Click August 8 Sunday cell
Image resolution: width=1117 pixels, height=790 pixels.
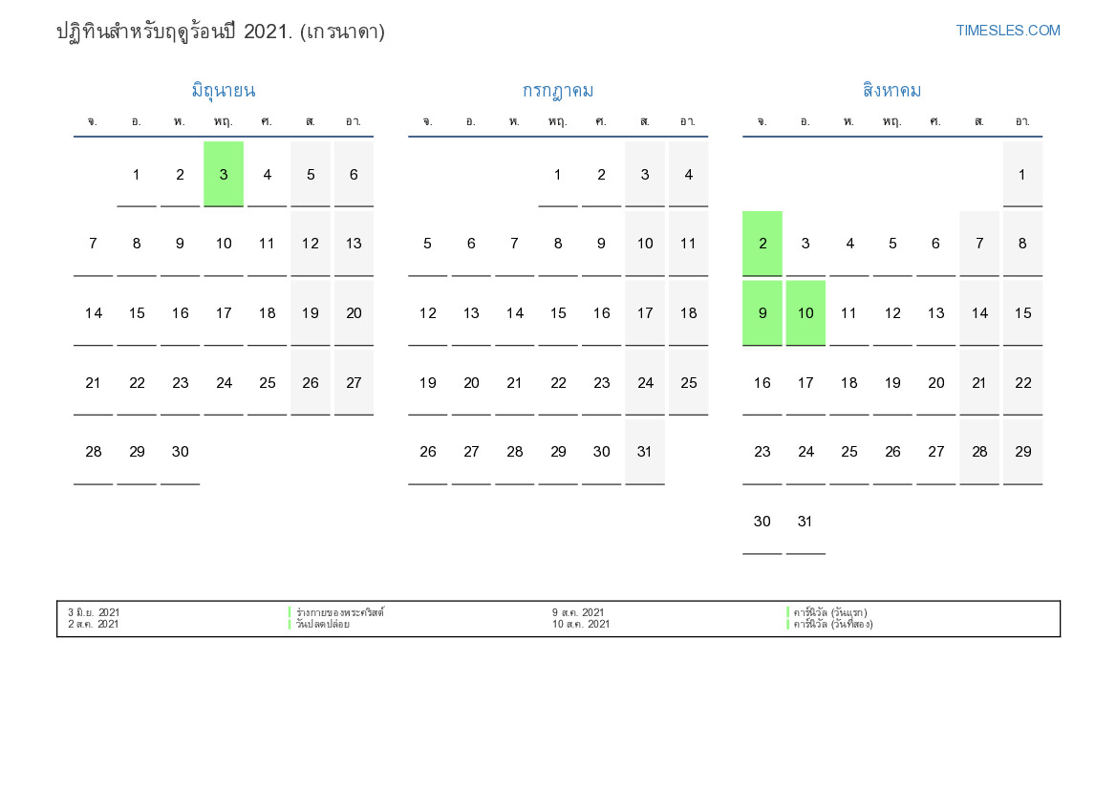point(1023,244)
